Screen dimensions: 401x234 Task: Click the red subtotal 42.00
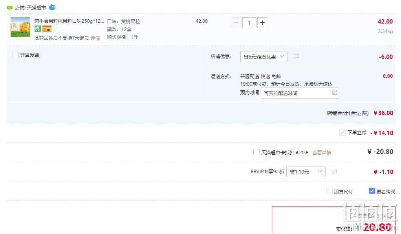385,22
